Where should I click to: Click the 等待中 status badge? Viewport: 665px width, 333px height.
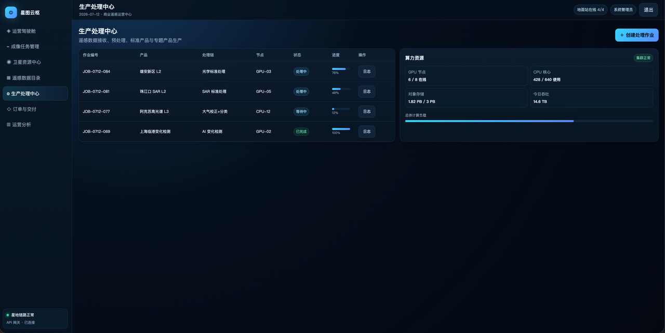tap(301, 112)
